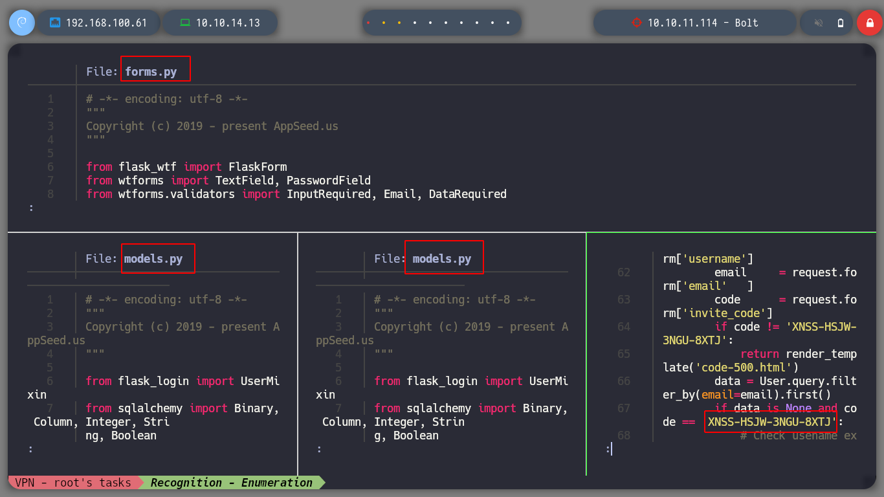Viewport: 884px width, 497px height.
Task: Click the pager prompt colon in left models.py pane
Action: (30, 448)
